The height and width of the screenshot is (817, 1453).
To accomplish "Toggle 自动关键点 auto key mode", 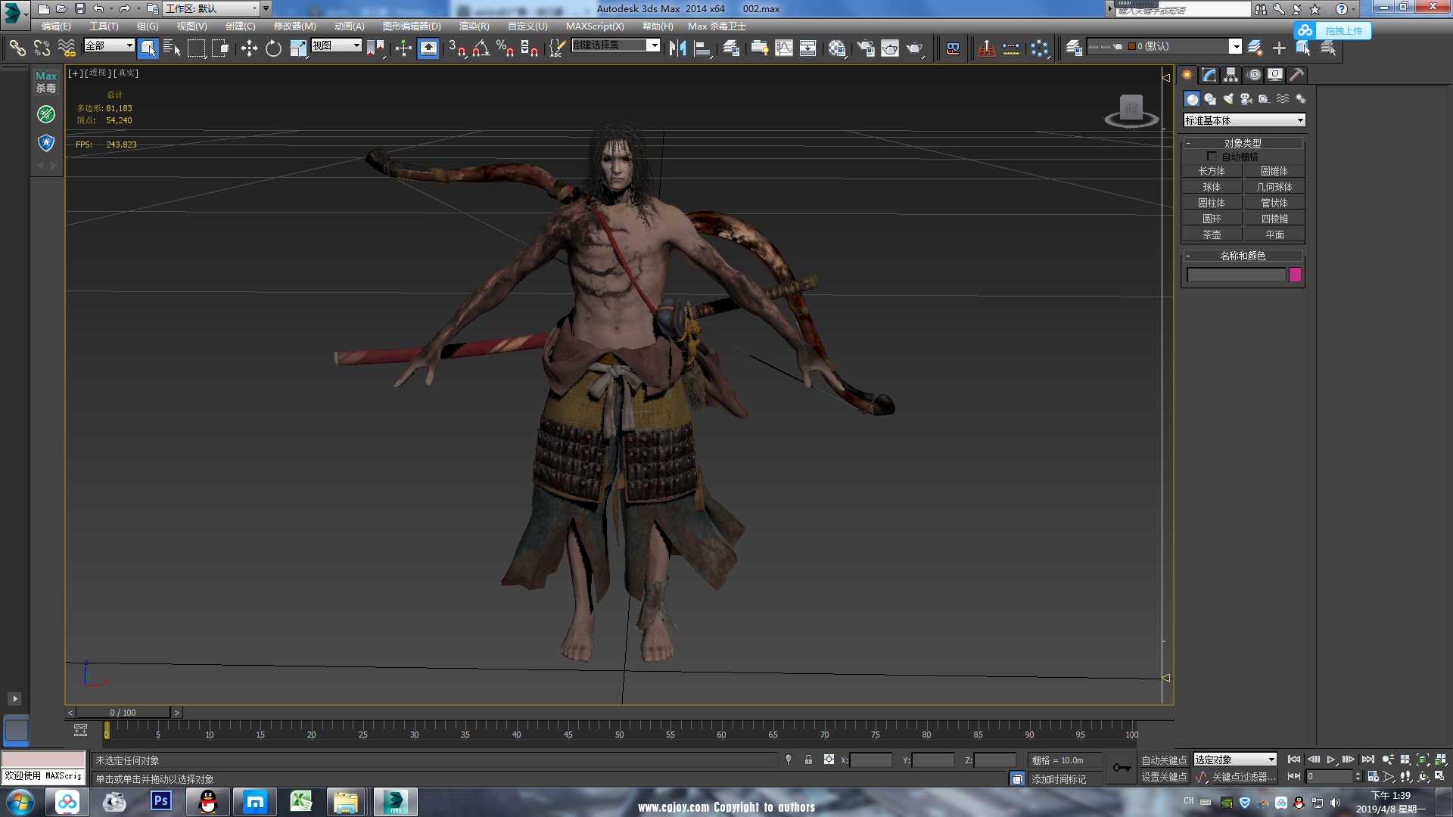I will coord(1163,760).
